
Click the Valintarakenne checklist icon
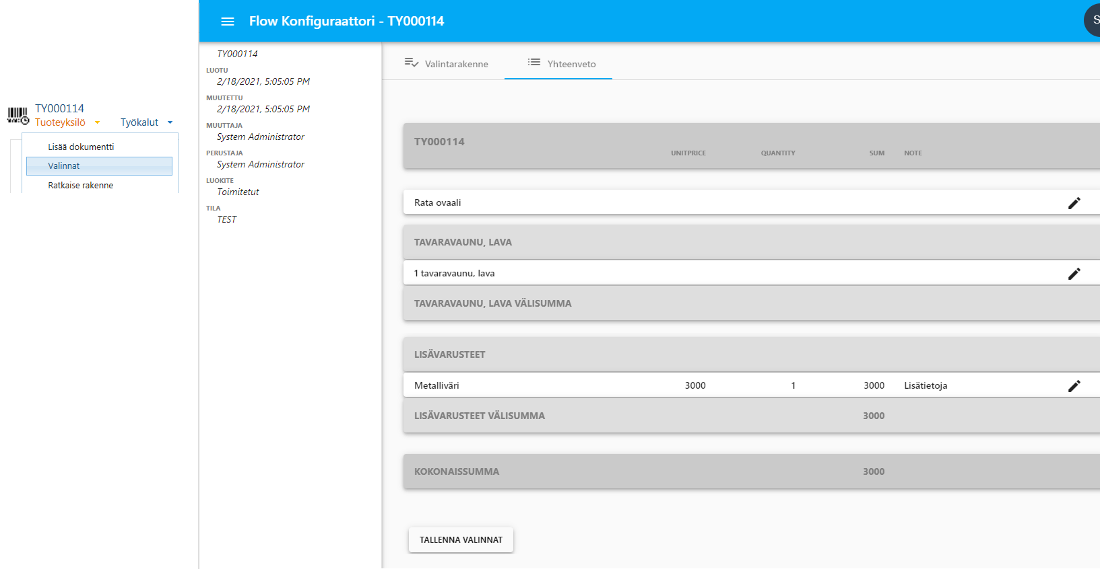coord(411,63)
